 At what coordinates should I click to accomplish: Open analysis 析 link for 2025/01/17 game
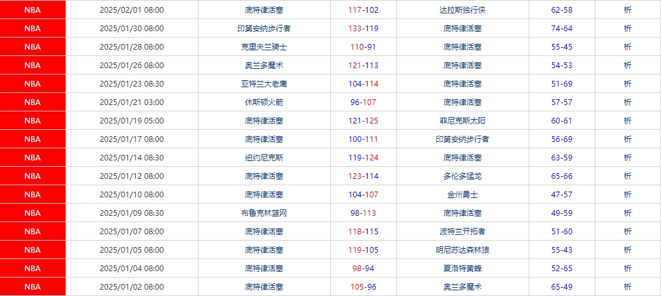pyautogui.click(x=628, y=139)
